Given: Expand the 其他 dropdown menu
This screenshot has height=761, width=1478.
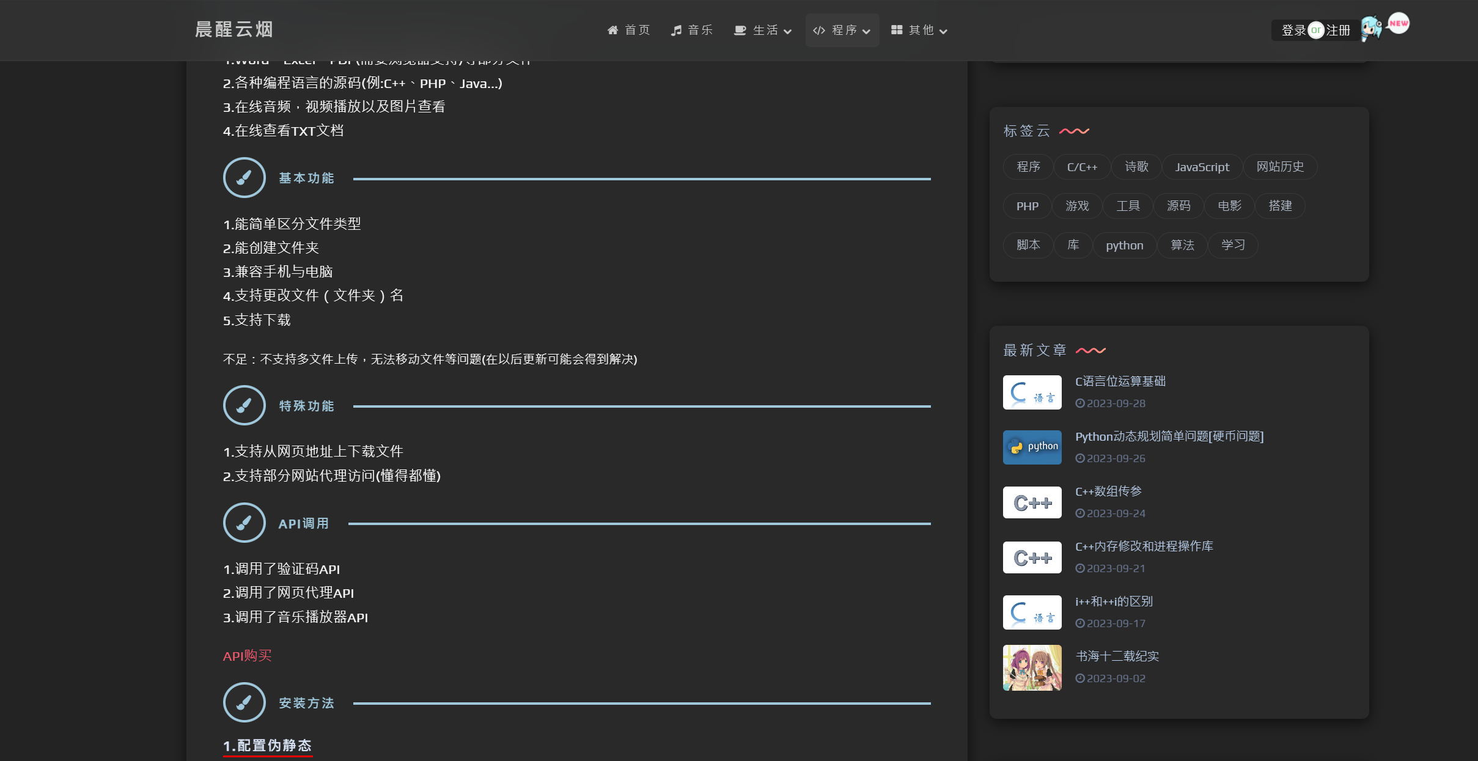Looking at the screenshot, I should pyautogui.click(x=919, y=30).
